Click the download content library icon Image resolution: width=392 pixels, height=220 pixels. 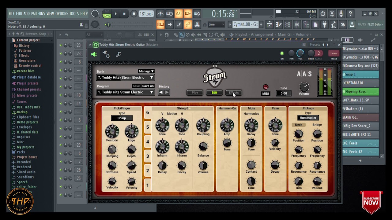(x=352, y=24)
